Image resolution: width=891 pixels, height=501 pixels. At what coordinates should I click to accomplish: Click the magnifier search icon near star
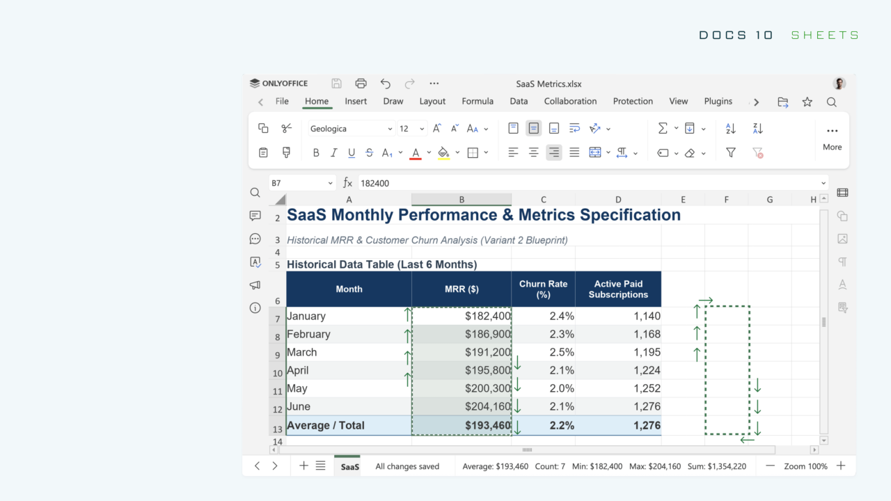pos(831,102)
